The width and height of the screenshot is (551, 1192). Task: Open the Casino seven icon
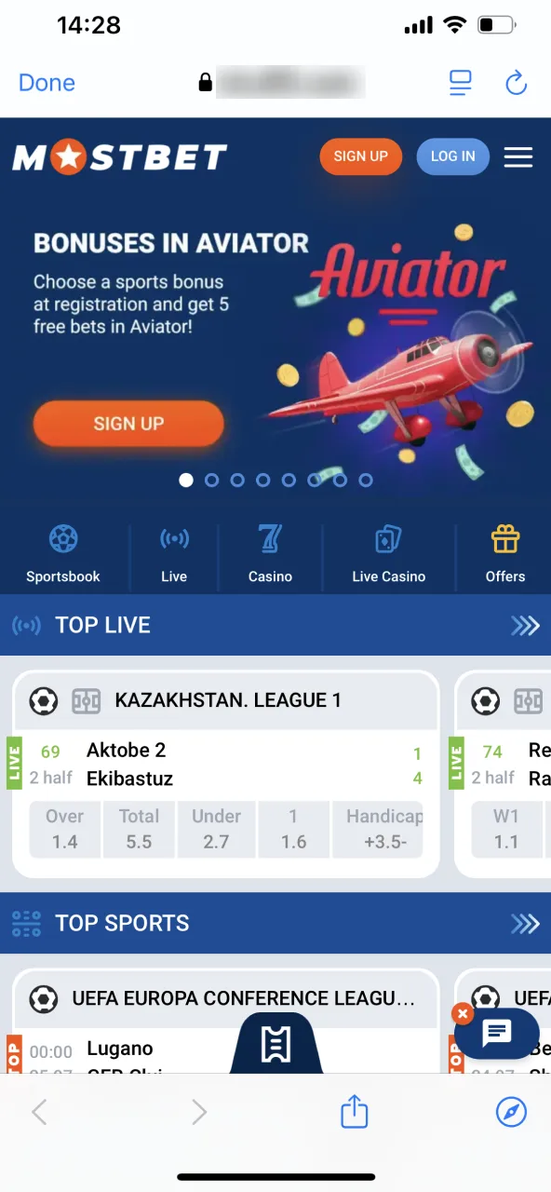tap(270, 538)
